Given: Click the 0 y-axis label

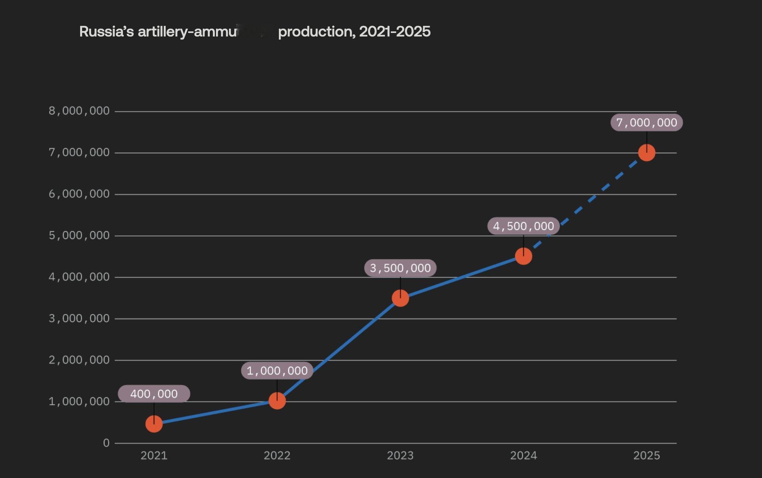Looking at the screenshot, I should click(106, 443).
